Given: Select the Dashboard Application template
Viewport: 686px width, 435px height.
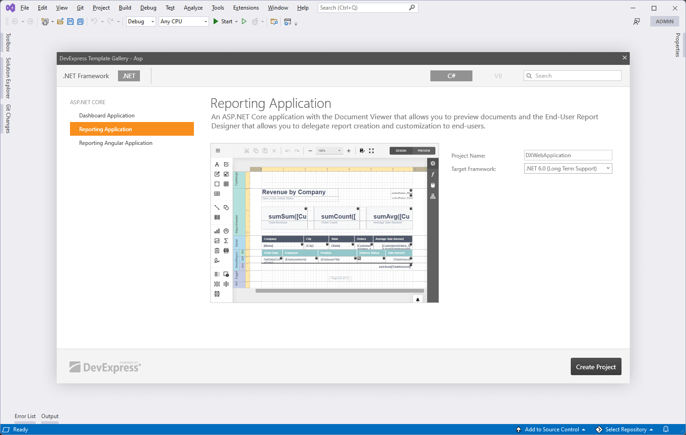Looking at the screenshot, I should [107, 115].
